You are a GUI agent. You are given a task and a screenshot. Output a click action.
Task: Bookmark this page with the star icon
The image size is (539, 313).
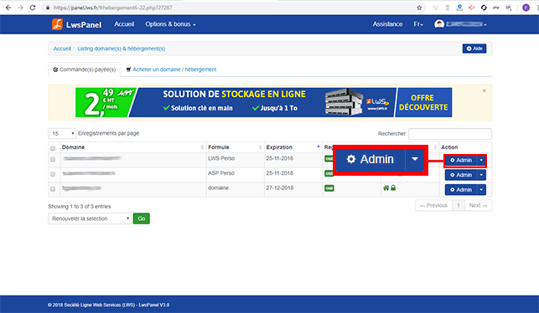click(419, 8)
